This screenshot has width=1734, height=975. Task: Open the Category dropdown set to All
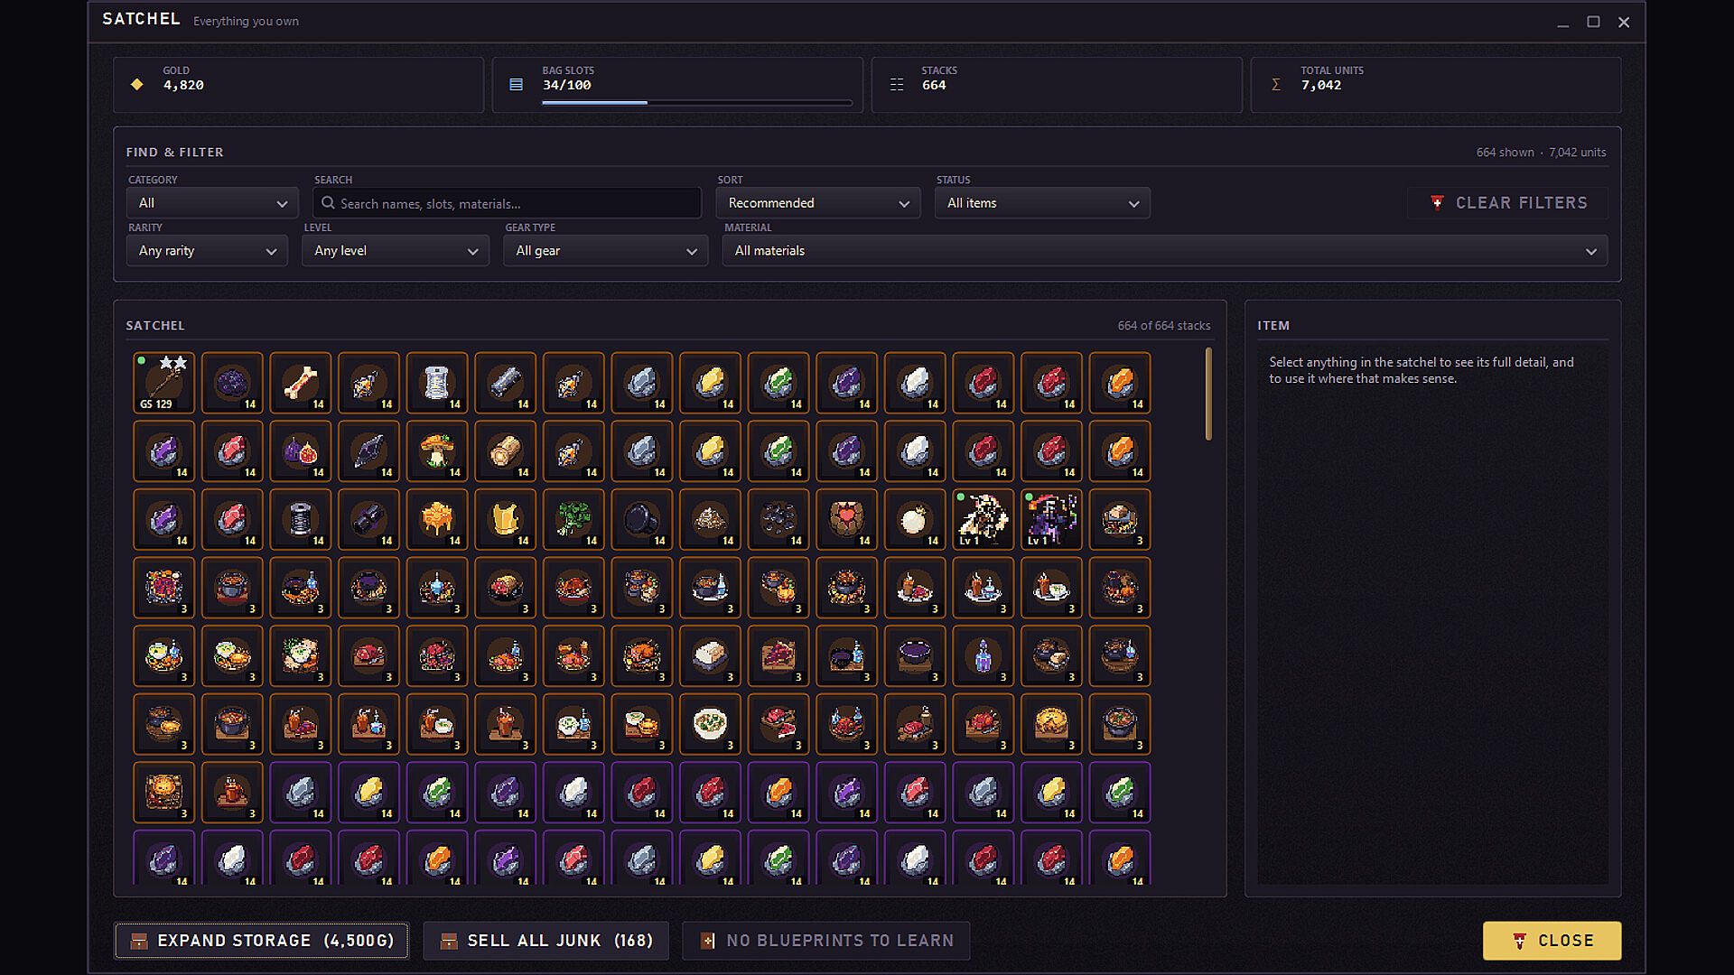point(212,203)
